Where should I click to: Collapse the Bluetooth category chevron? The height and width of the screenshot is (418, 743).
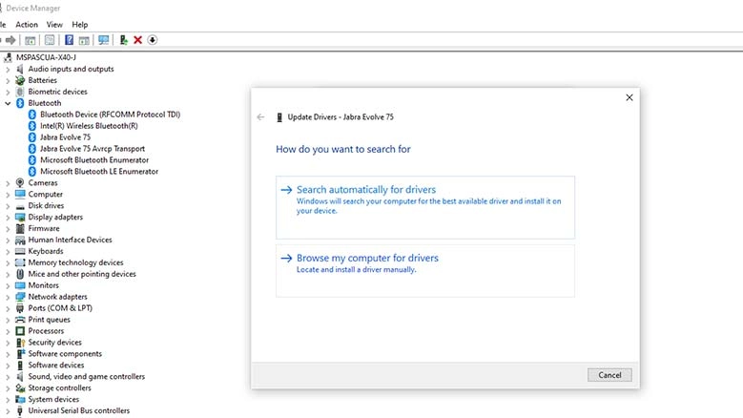[8, 103]
